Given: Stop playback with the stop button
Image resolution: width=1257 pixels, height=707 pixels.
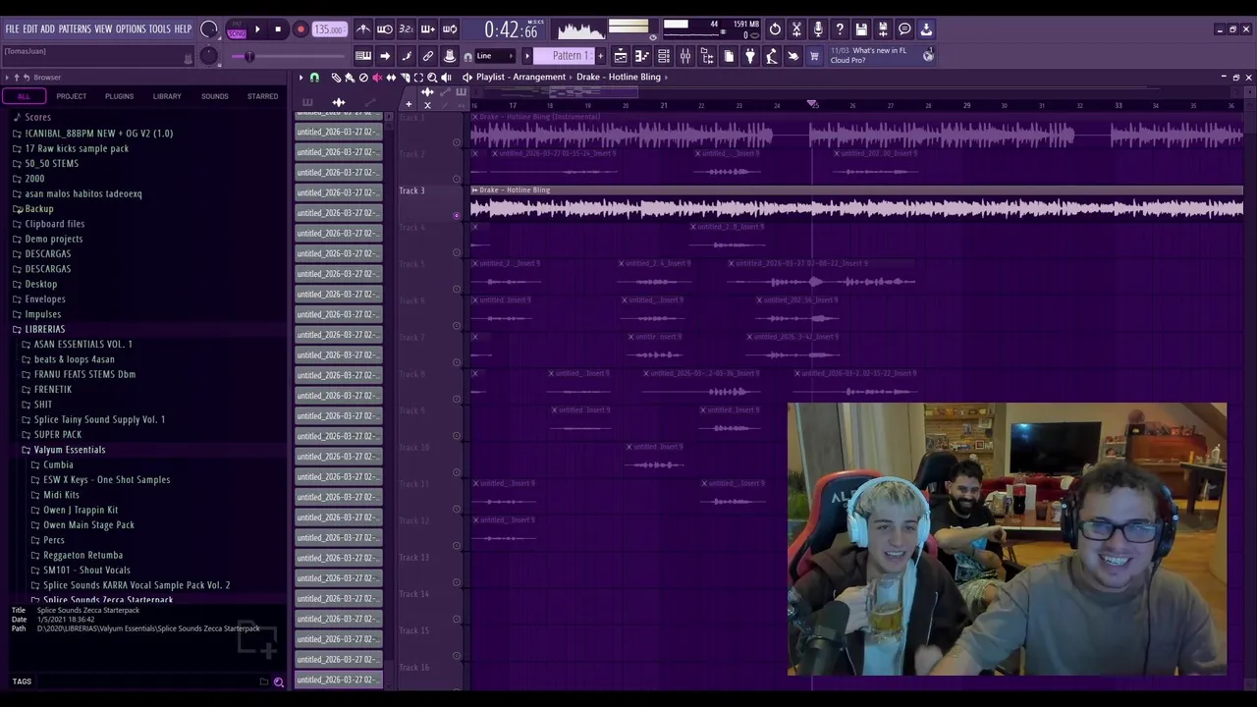Looking at the screenshot, I should (x=278, y=29).
